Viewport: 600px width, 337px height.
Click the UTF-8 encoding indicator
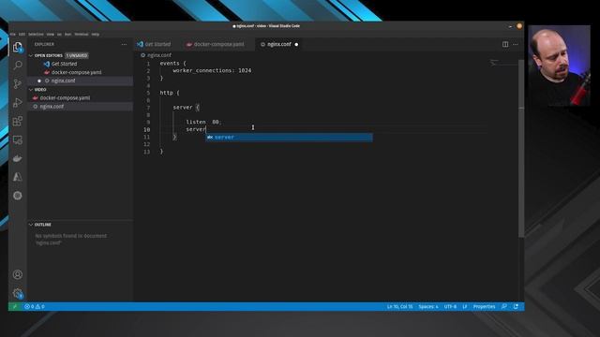pos(450,306)
